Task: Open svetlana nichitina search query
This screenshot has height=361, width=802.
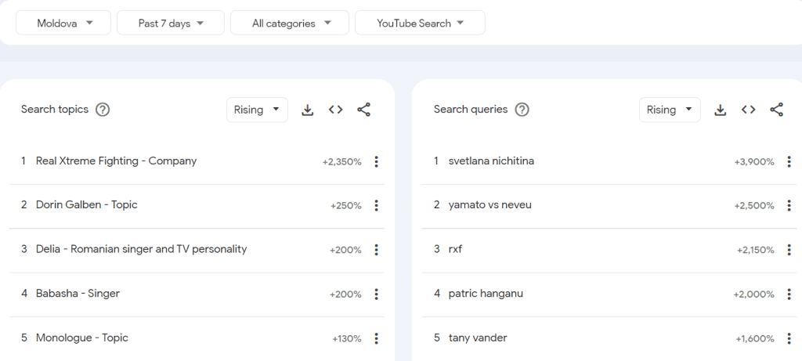Action: pyautogui.click(x=491, y=161)
